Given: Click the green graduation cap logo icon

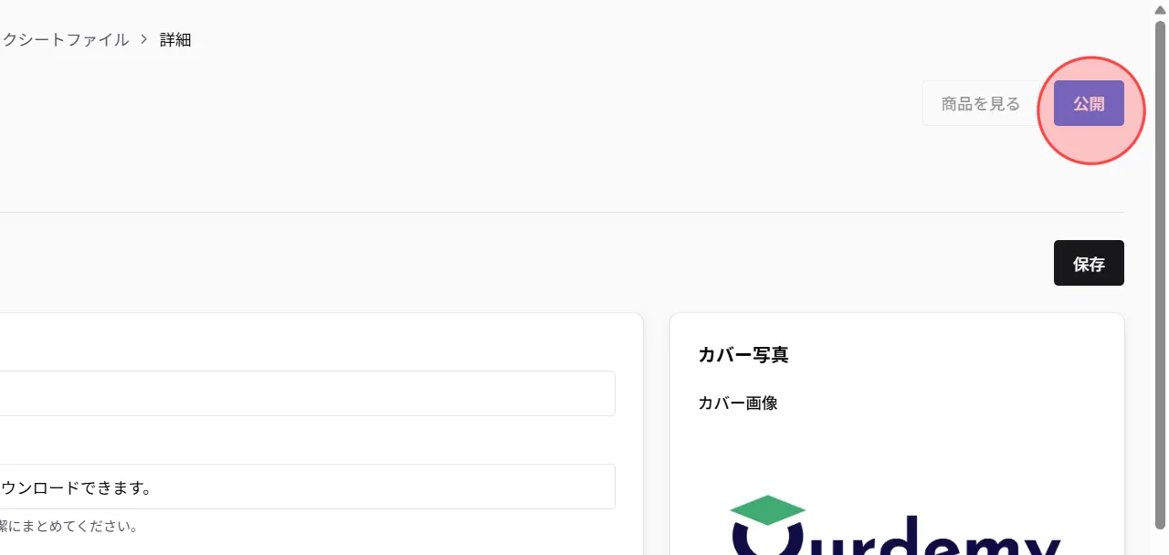Looking at the screenshot, I should point(768,511).
